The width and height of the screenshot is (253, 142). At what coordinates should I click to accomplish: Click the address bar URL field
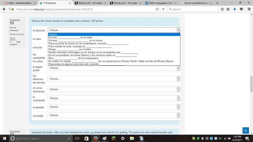tap(84, 9)
